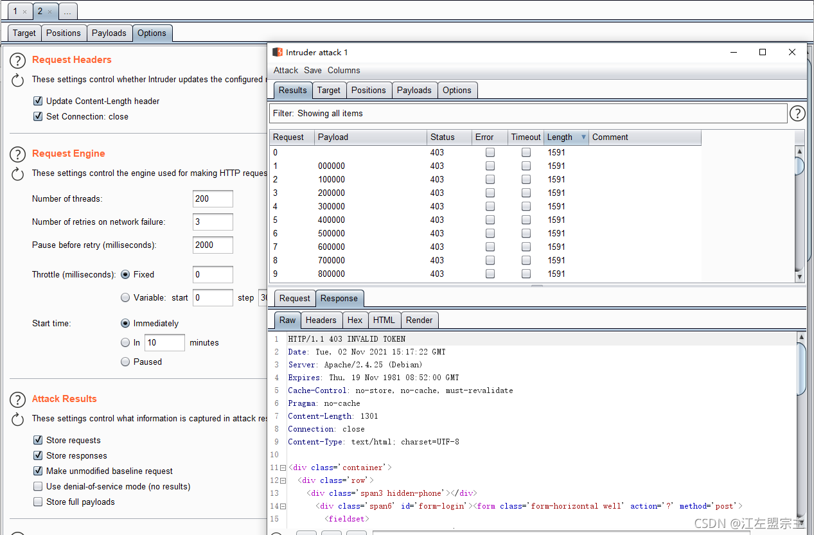Switch response view to Headers

click(x=321, y=320)
